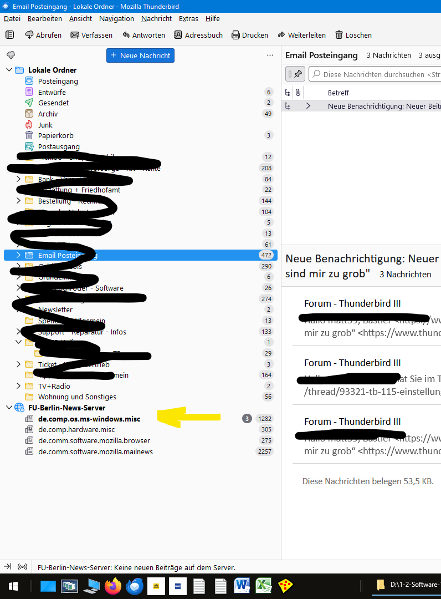Expand the TV+Radio folder chevron
The image size is (441, 599).
[18, 386]
